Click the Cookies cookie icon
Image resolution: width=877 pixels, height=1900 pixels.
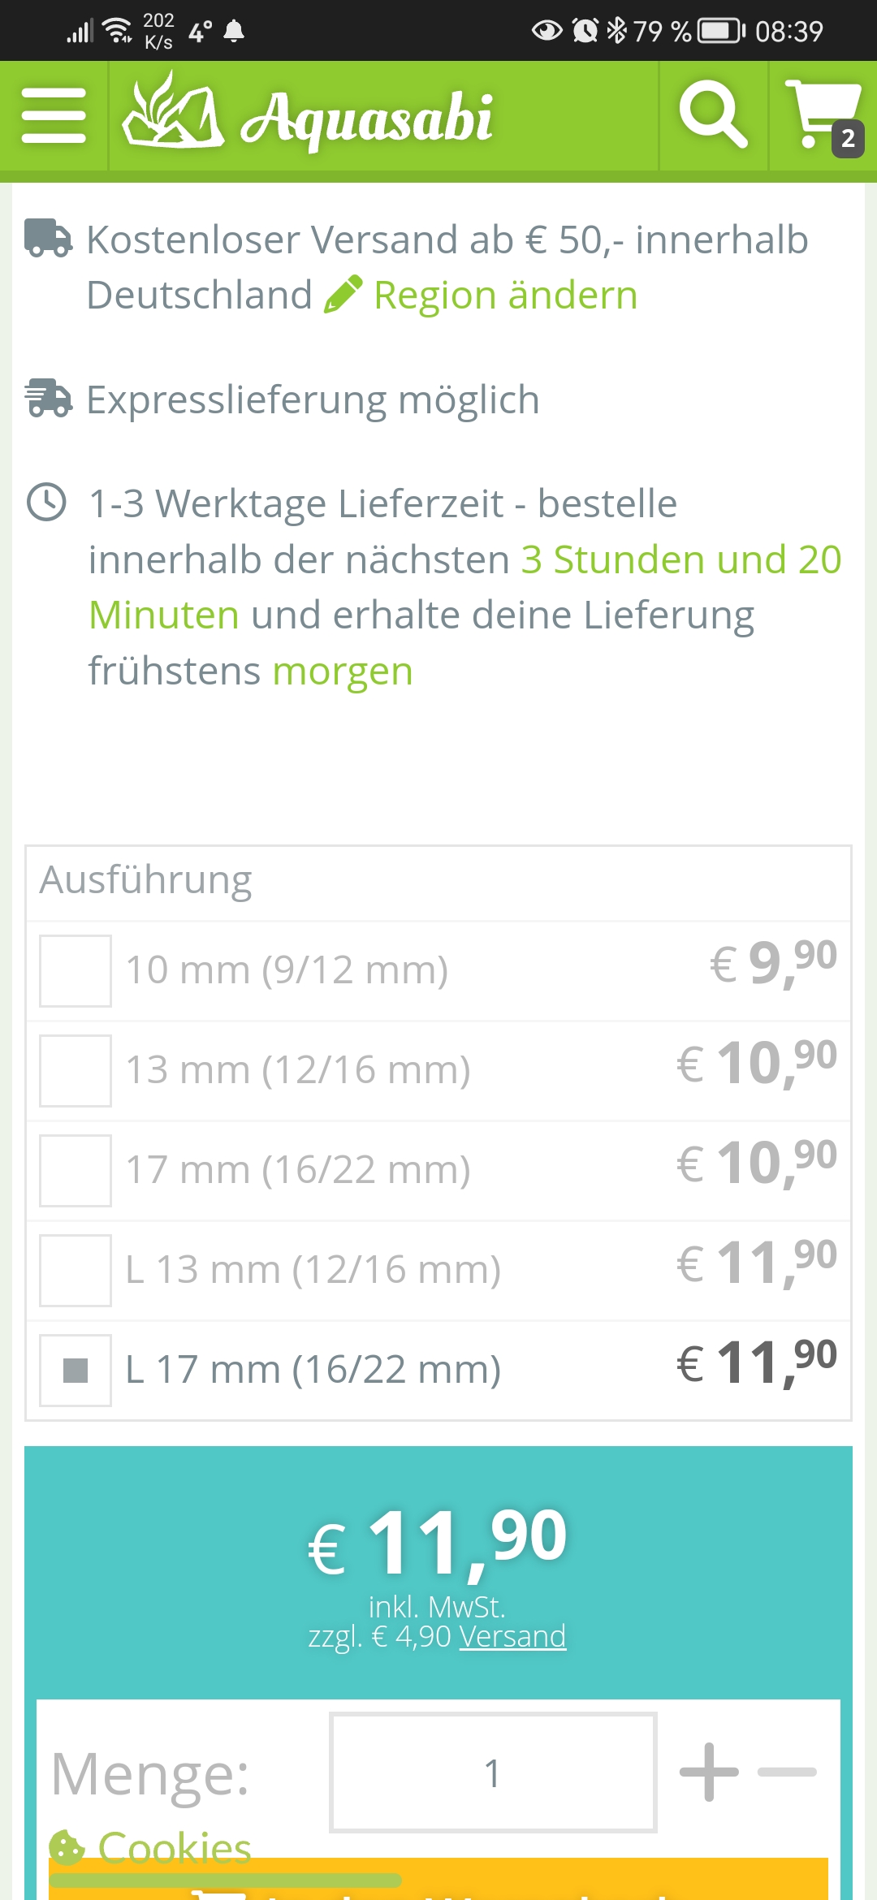pos(67,1848)
